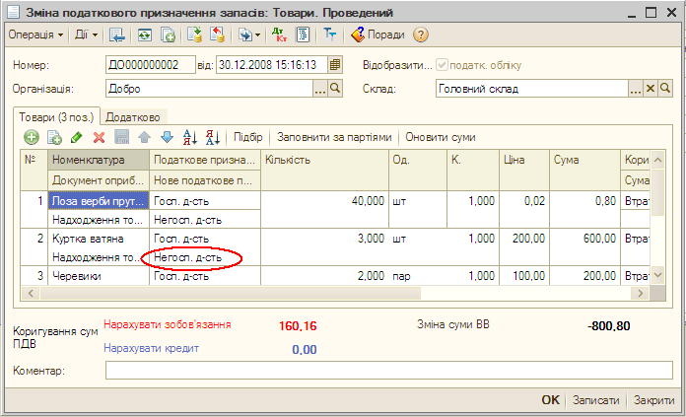Click the Організація field Добро
This screenshot has width=686, height=417.
coord(209,89)
